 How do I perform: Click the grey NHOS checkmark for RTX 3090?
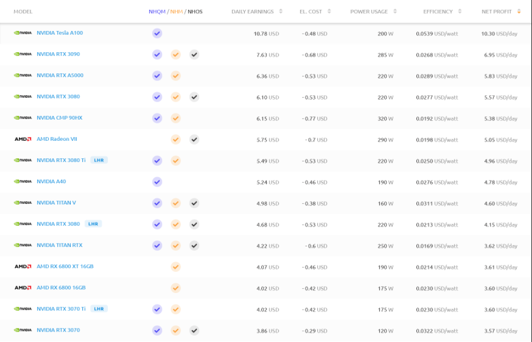tap(194, 54)
